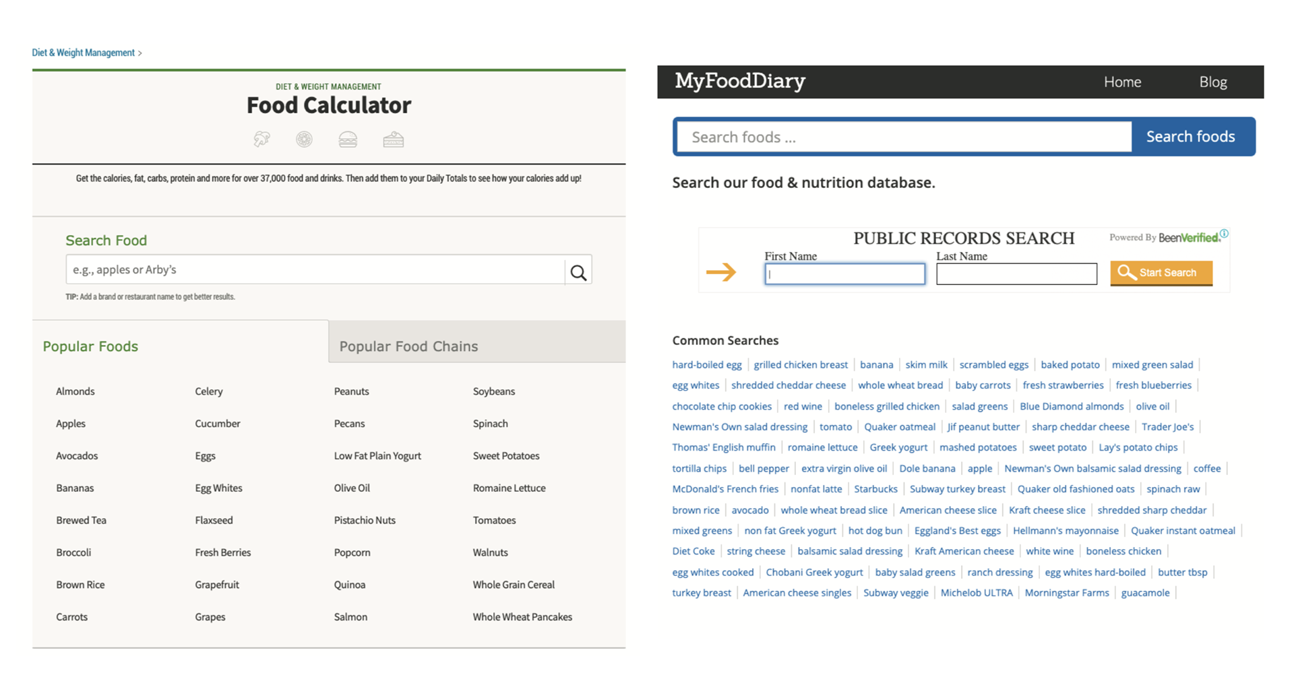Open the mixed green salad common search
Viewport: 1294px width, 698px height.
[x=1152, y=364]
